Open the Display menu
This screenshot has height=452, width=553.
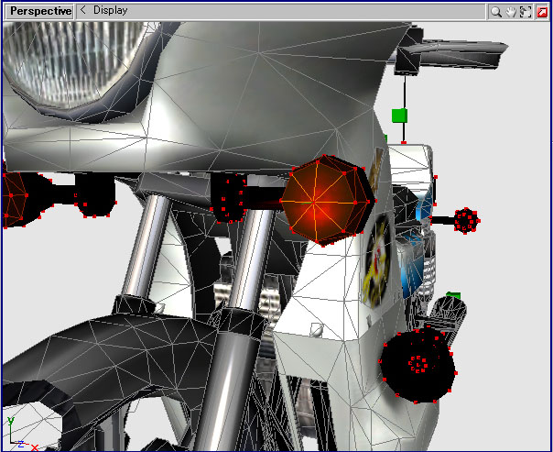pos(110,10)
